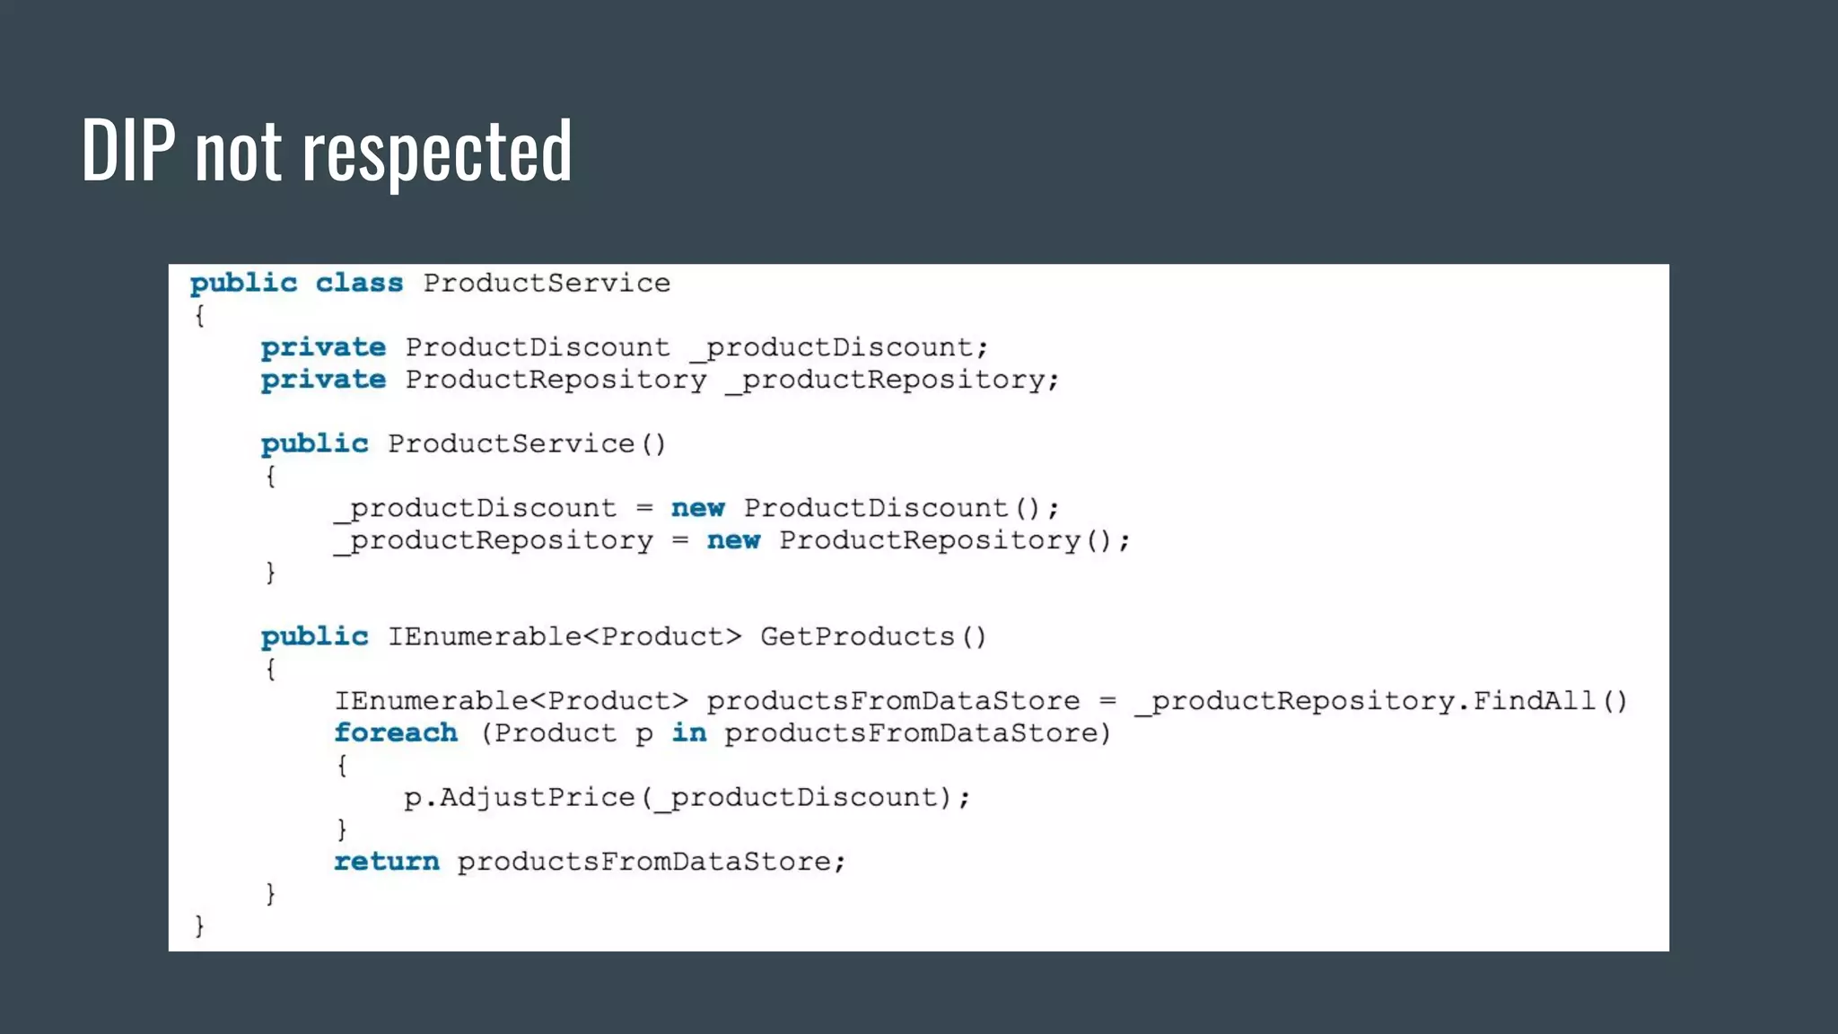
Task: Click the "DIP not respected" slide title
Action: (327, 151)
